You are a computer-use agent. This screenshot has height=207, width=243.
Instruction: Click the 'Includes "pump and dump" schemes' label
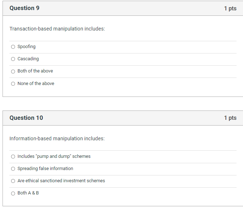[x=54, y=156]
